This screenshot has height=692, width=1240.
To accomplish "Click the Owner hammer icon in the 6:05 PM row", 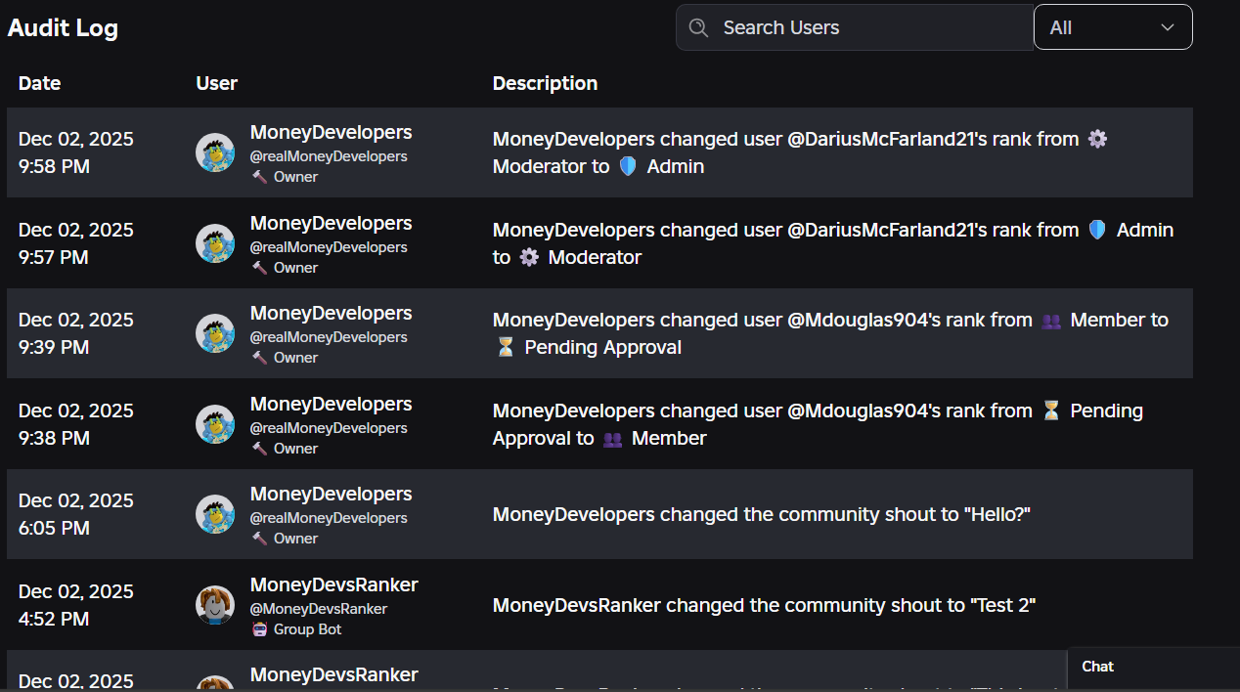I will 259,539.
